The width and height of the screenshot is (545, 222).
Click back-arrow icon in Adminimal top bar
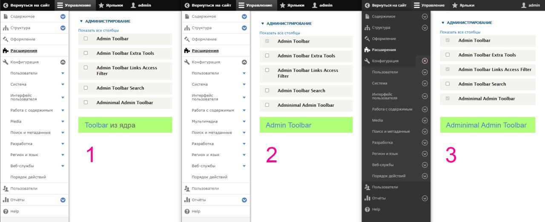pyautogui.click(x=367, y=5)
